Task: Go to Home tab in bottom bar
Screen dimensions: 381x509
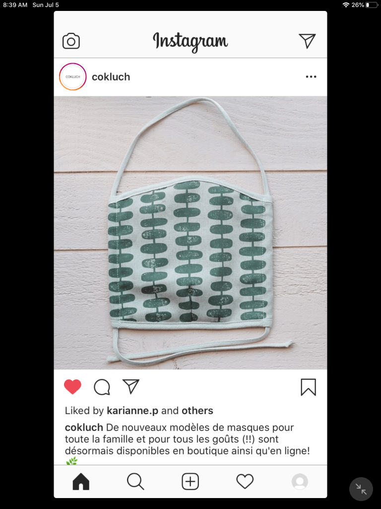Action: click(x=81, y=481)
